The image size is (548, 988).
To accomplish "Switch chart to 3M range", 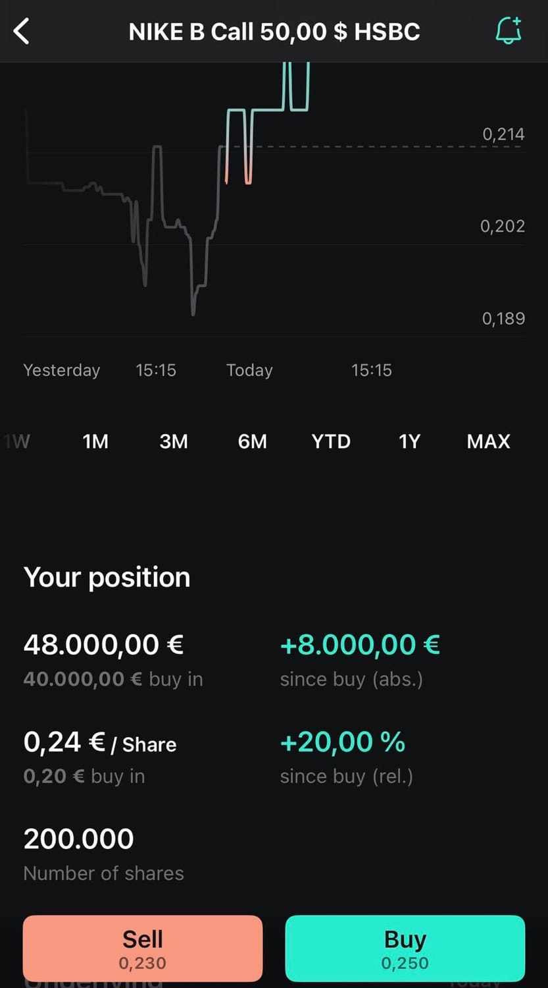I will (x=174, y=441).
